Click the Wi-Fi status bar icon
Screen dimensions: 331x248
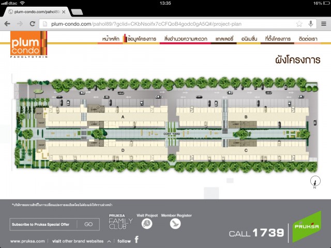[22, 3]
